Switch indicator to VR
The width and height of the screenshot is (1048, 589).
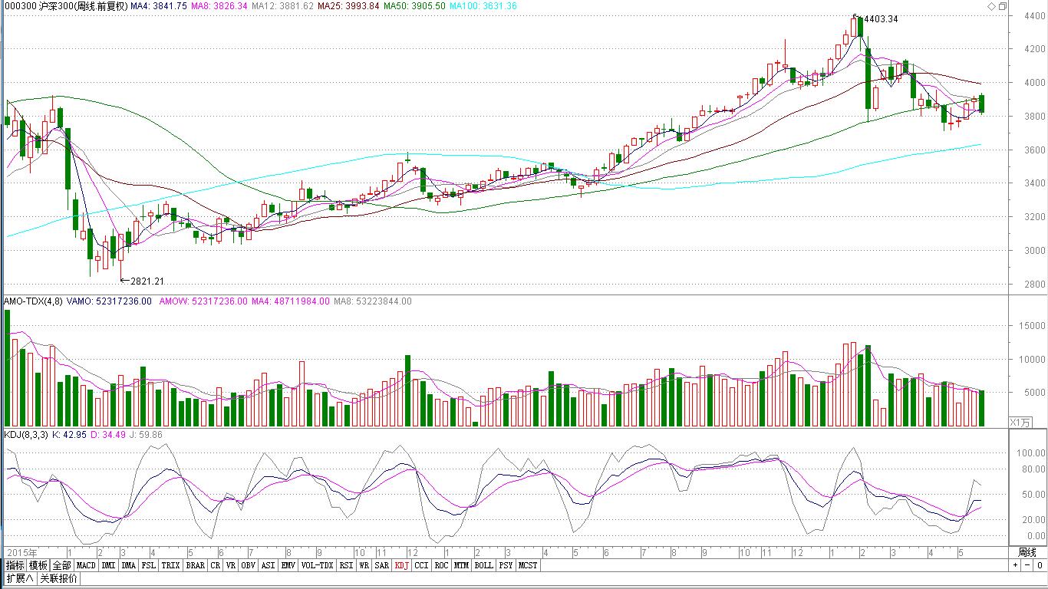[231, 565]
